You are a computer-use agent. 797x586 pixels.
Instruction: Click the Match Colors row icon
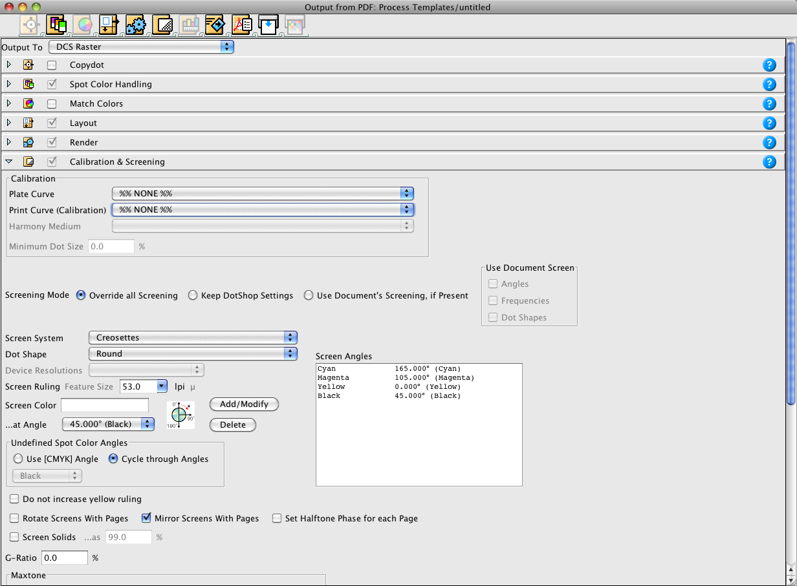coord(28,103)
